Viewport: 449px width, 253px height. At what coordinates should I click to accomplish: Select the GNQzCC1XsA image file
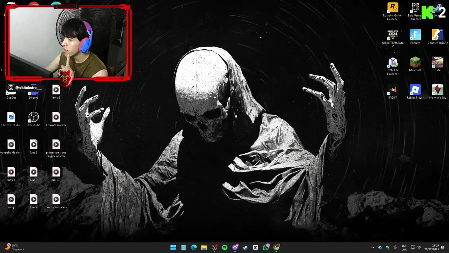(x=11, y=119)
